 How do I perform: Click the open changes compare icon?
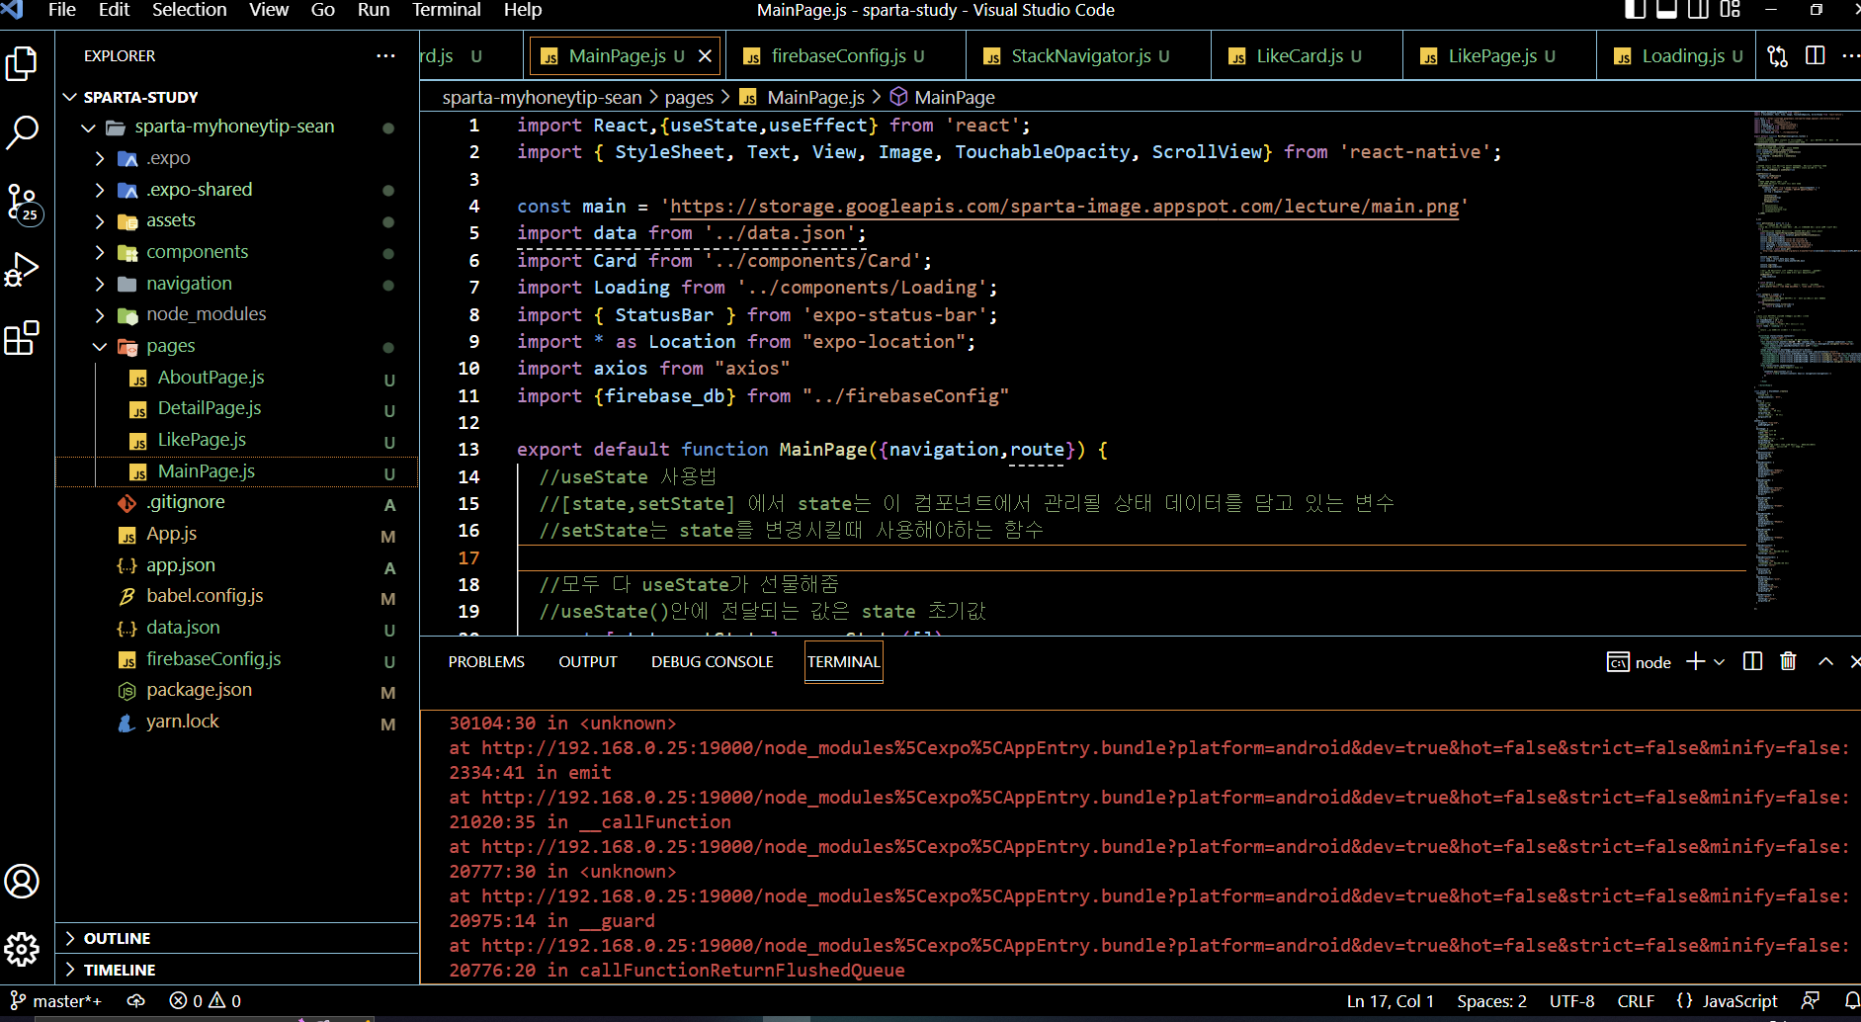point(1778,56)
